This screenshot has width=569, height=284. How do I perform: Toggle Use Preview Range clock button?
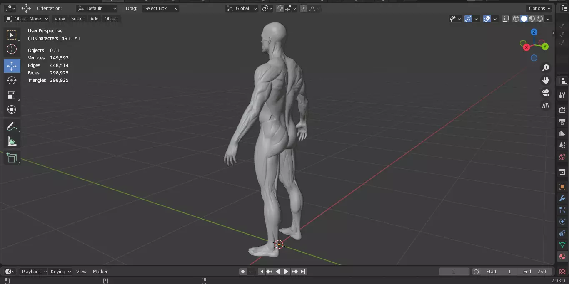point(476,272)
